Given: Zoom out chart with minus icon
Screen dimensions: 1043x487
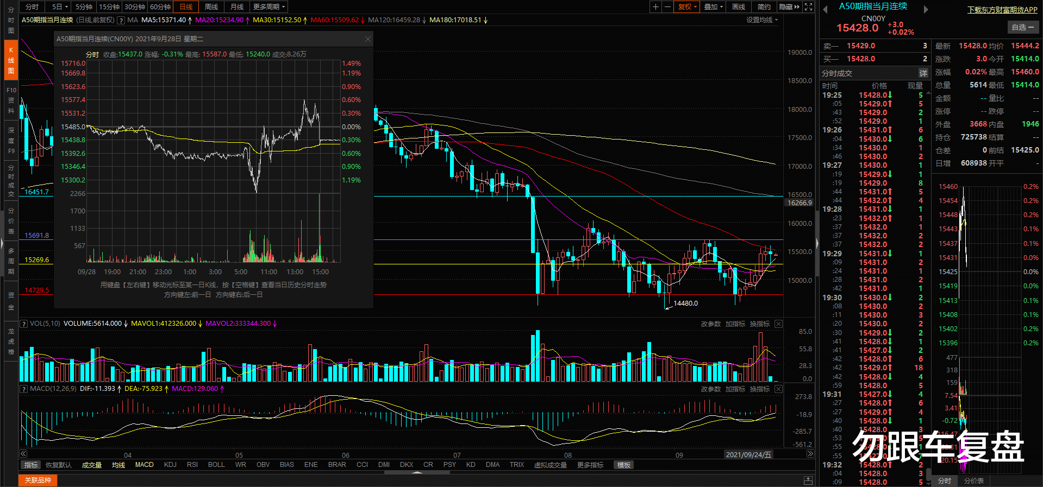Looking at the screenshot, I should coord(667,7).
